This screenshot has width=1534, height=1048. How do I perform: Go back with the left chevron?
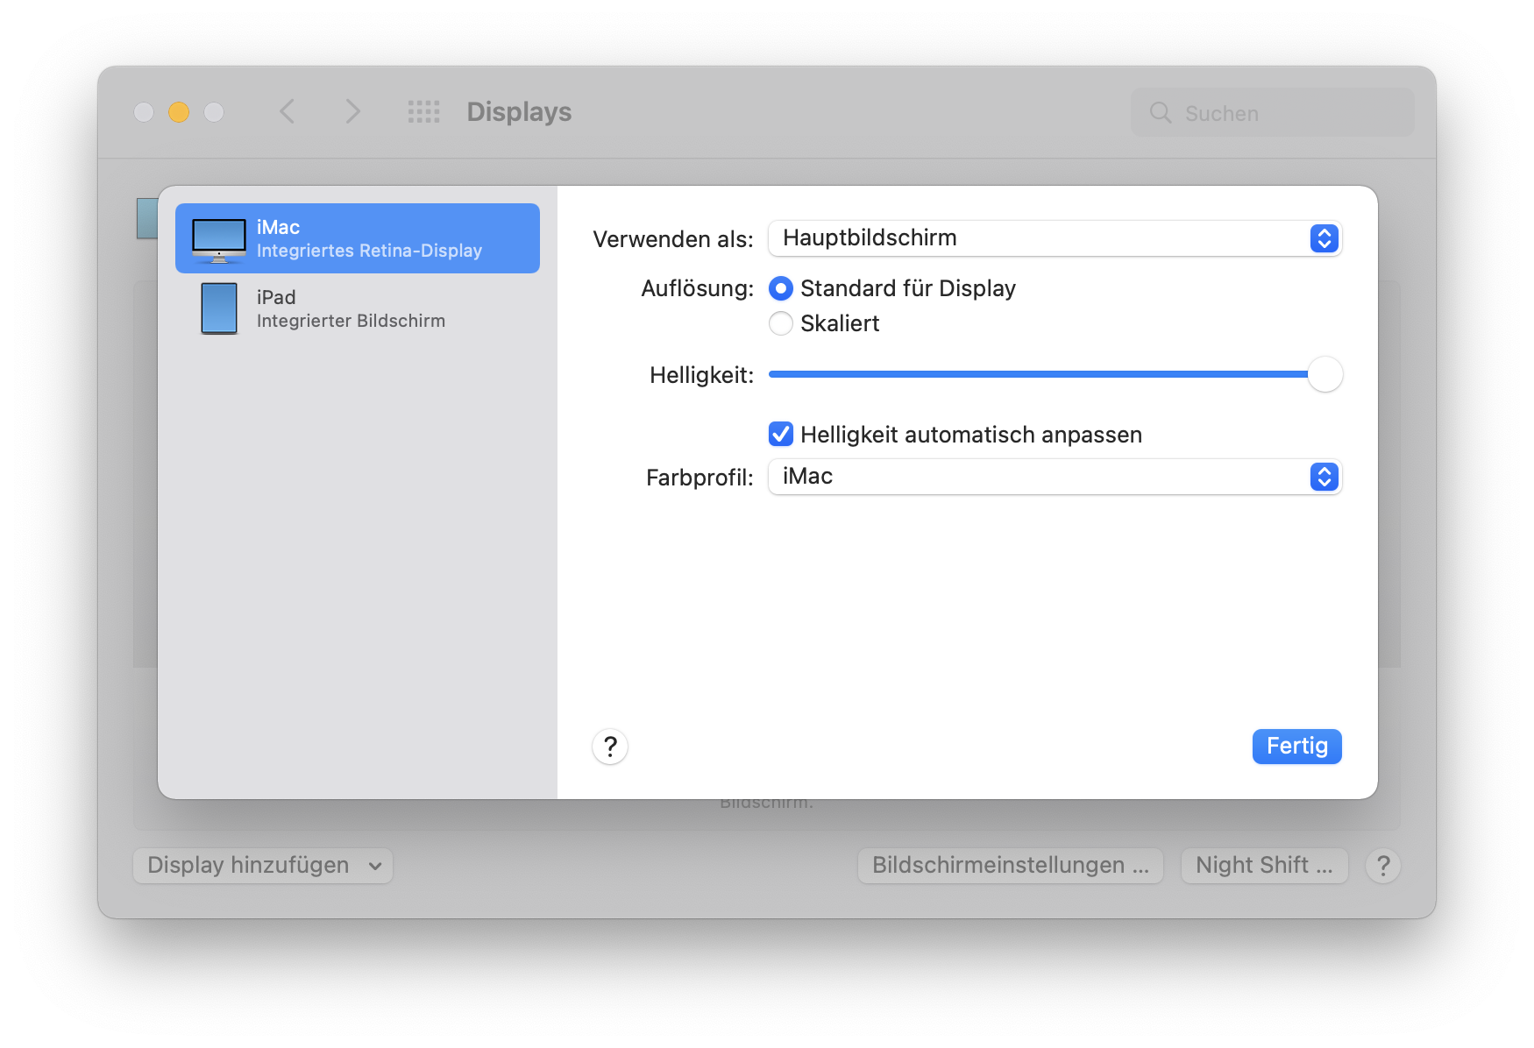(x=287, y=112)
